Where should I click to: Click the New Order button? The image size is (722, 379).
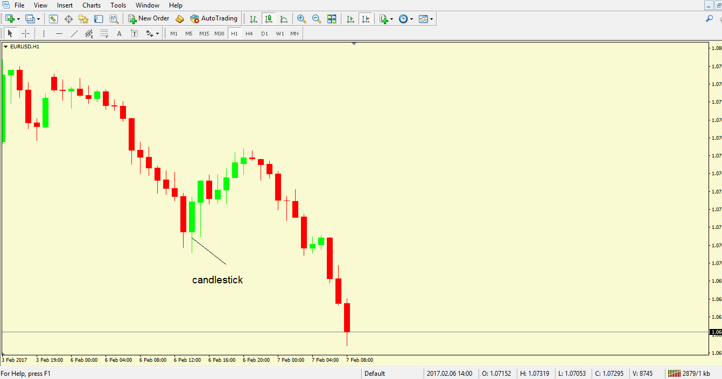click(148, 18)
